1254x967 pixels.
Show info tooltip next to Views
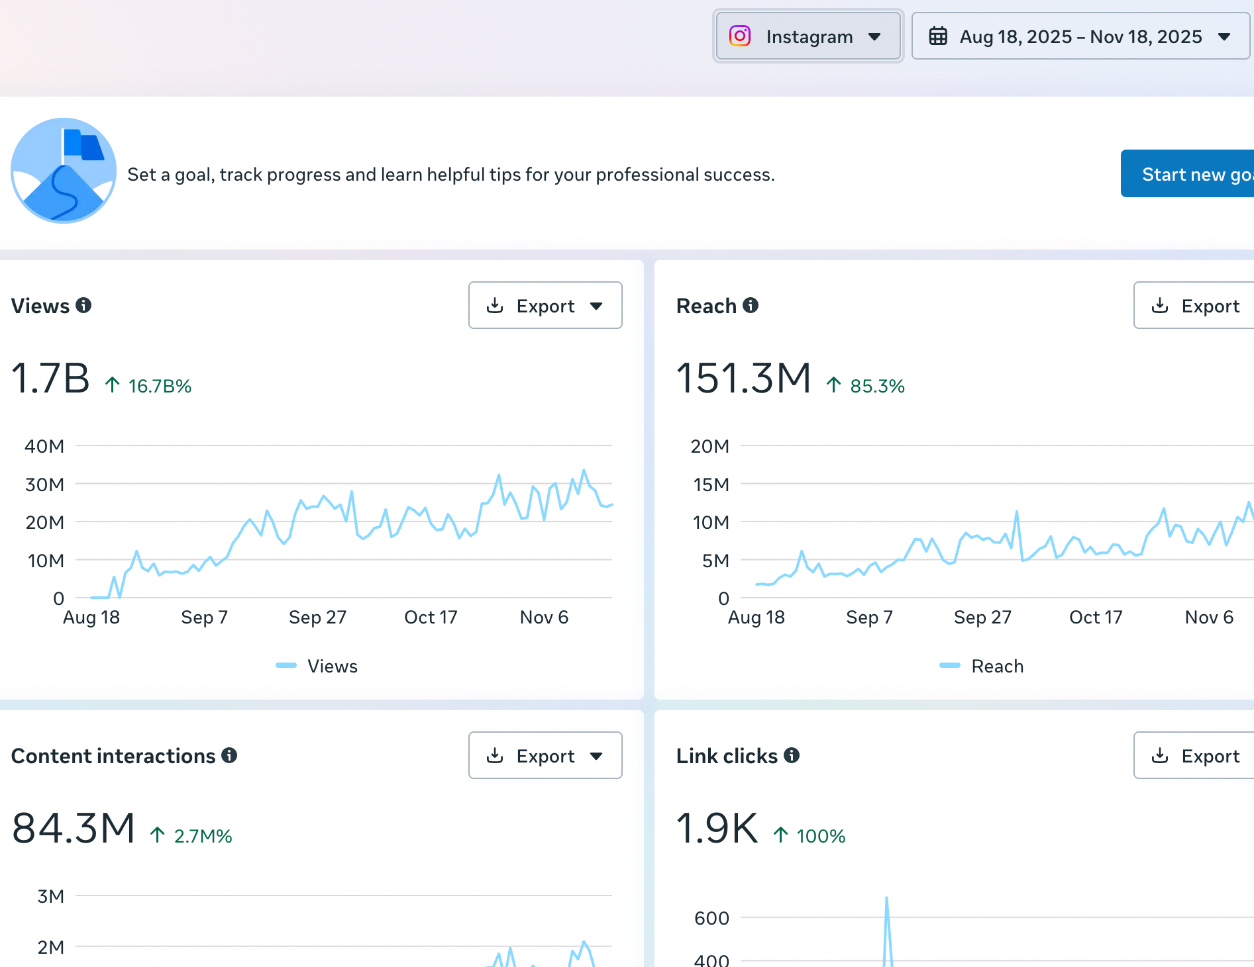click(83, 305)
